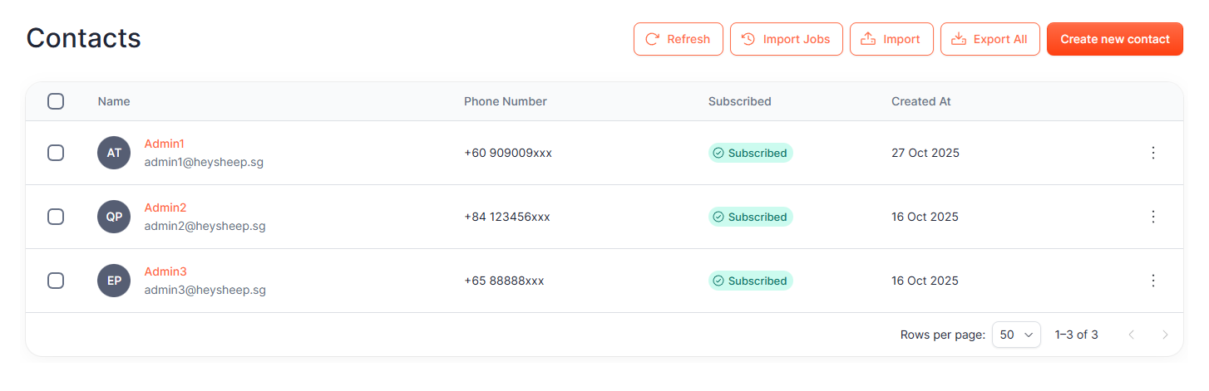Check the Admin2 row checkbox
The image size is (1209, 391).
tap(56, 217)
